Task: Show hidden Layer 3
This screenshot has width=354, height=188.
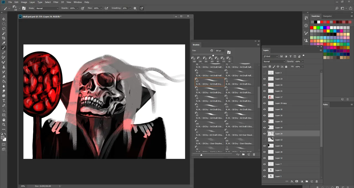Action: (264, 73)
